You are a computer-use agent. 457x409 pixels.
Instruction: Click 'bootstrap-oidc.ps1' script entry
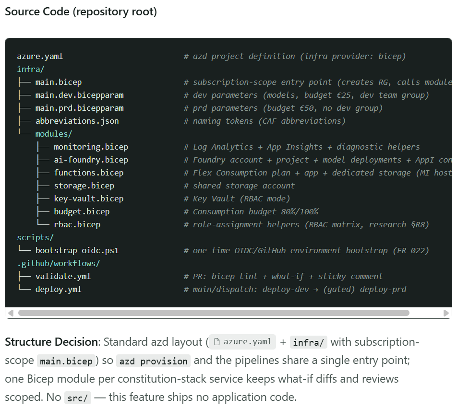pos(77,250)
